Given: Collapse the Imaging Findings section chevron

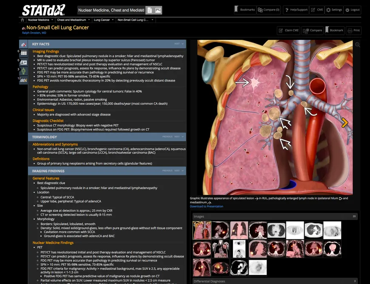Looking at the screenshot, I should (182, 171).
